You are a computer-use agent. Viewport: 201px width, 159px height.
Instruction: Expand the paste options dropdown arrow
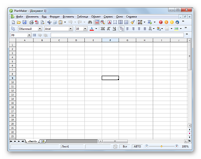click(x=65, y=22)
